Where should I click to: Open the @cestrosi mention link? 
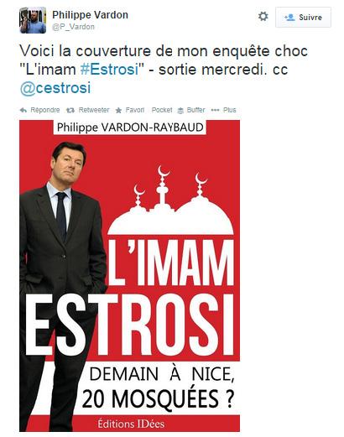pos(55,88)
